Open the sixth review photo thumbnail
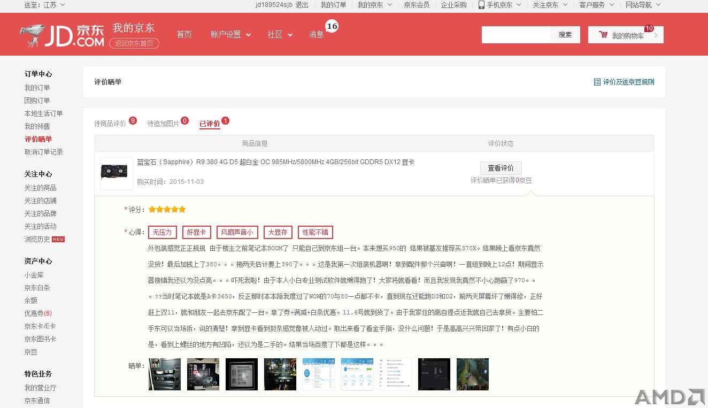Screen dimensions: 708x408 click(357, 374)
